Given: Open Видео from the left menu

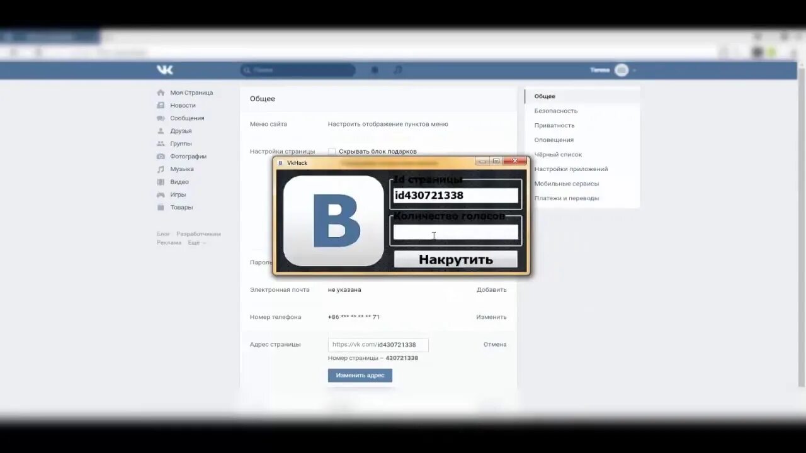Looking at the screenshot, I should pyautogui.click(x=179, y=182).
